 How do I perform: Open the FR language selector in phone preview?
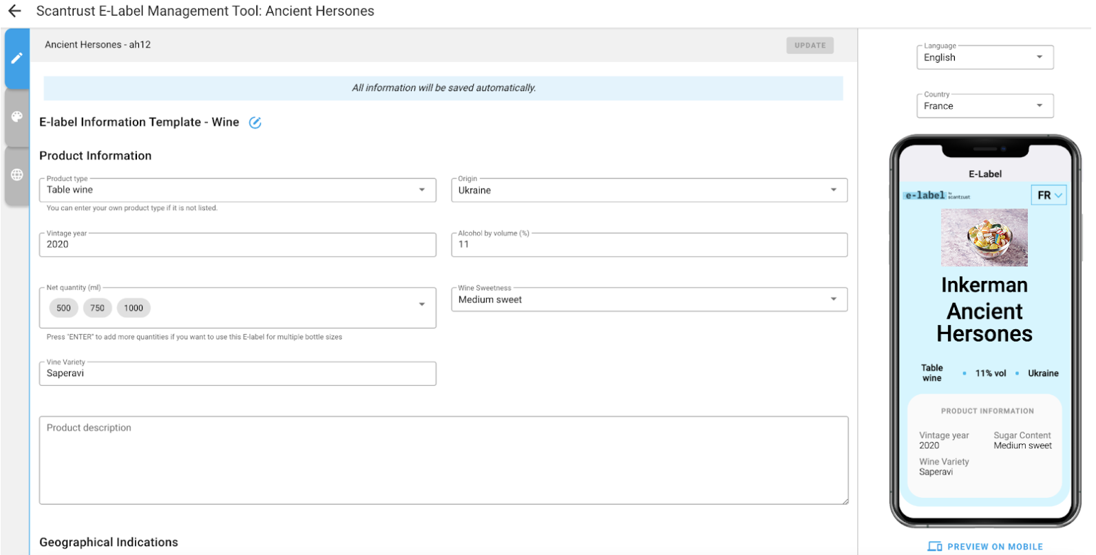(x=1049, y=196)
